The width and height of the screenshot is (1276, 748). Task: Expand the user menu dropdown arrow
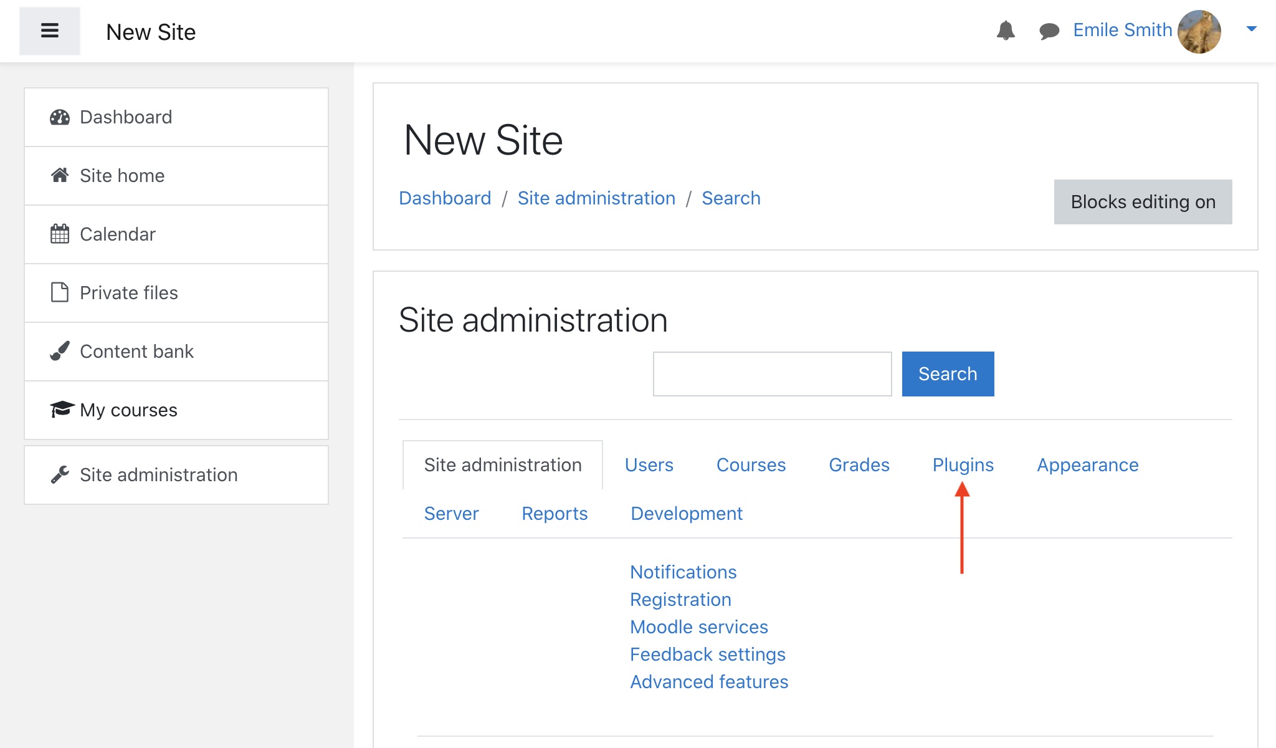pos(1251,29)
